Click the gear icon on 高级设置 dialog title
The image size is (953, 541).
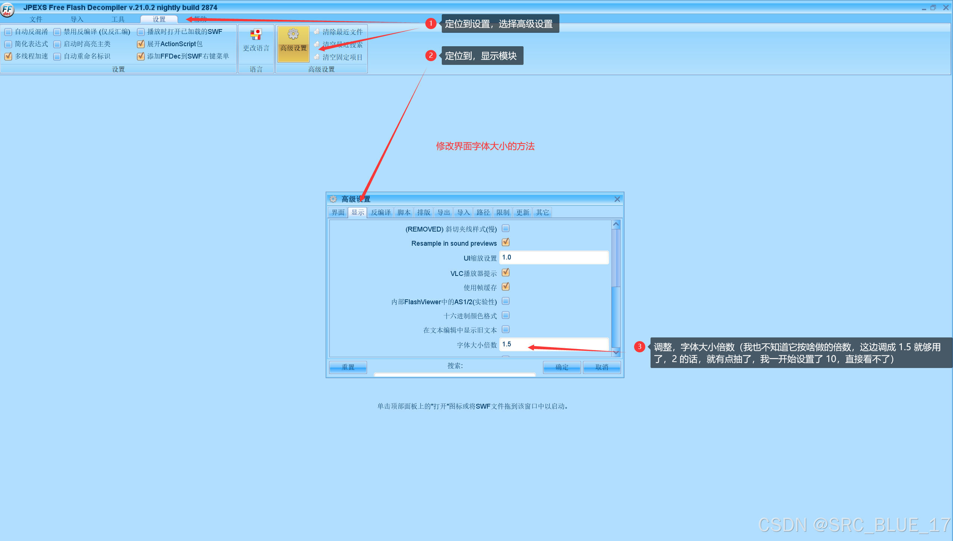[x=333, y=199]
